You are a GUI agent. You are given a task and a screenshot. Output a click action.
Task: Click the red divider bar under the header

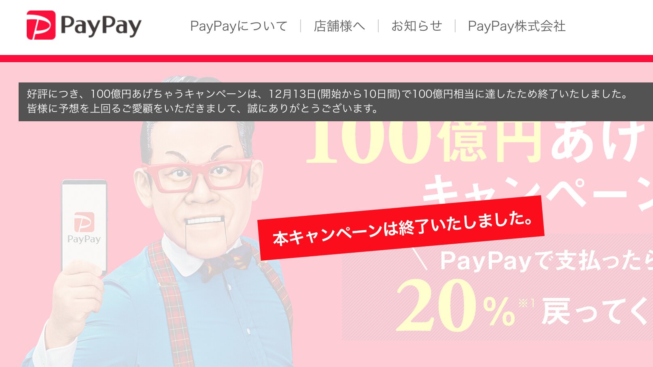point(326,59)
